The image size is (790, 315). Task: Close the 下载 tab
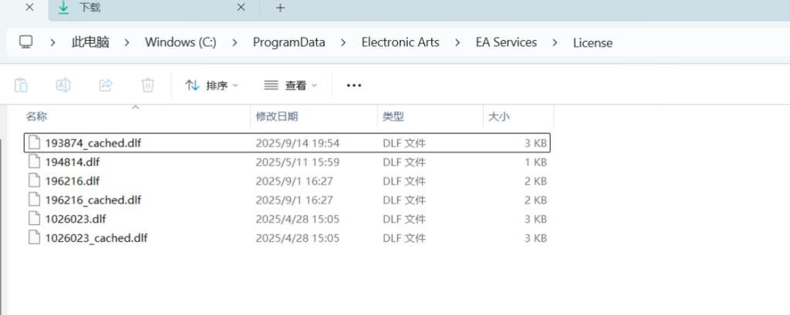click(241, 8)
